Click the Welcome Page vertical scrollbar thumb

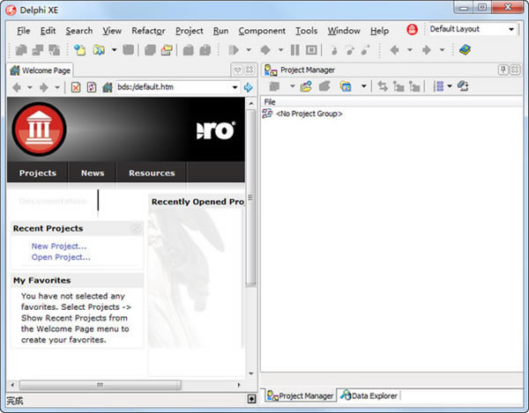point(251,197)
